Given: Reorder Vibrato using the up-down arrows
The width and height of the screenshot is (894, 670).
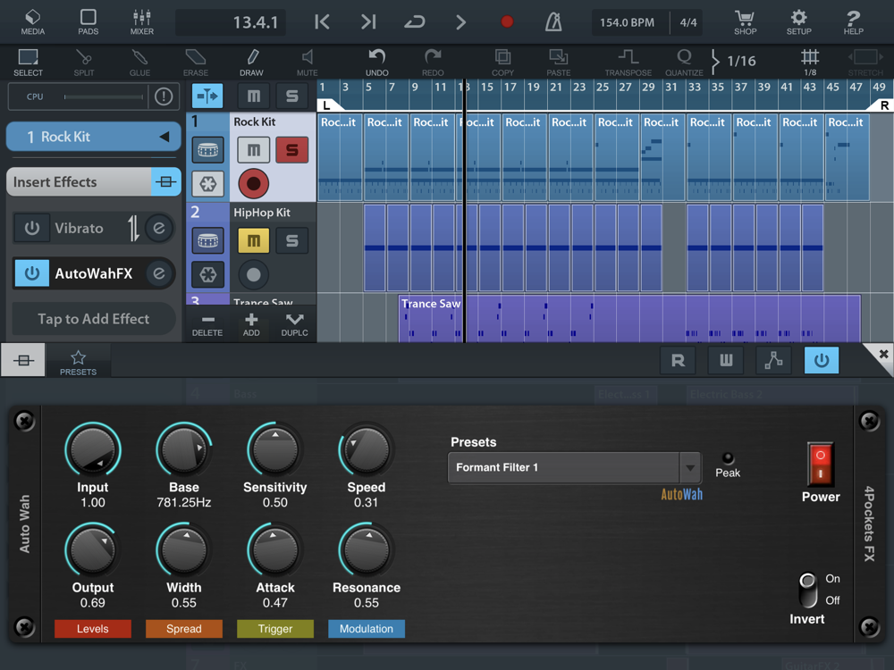Looking at the screenshot, I should [133, 229].
